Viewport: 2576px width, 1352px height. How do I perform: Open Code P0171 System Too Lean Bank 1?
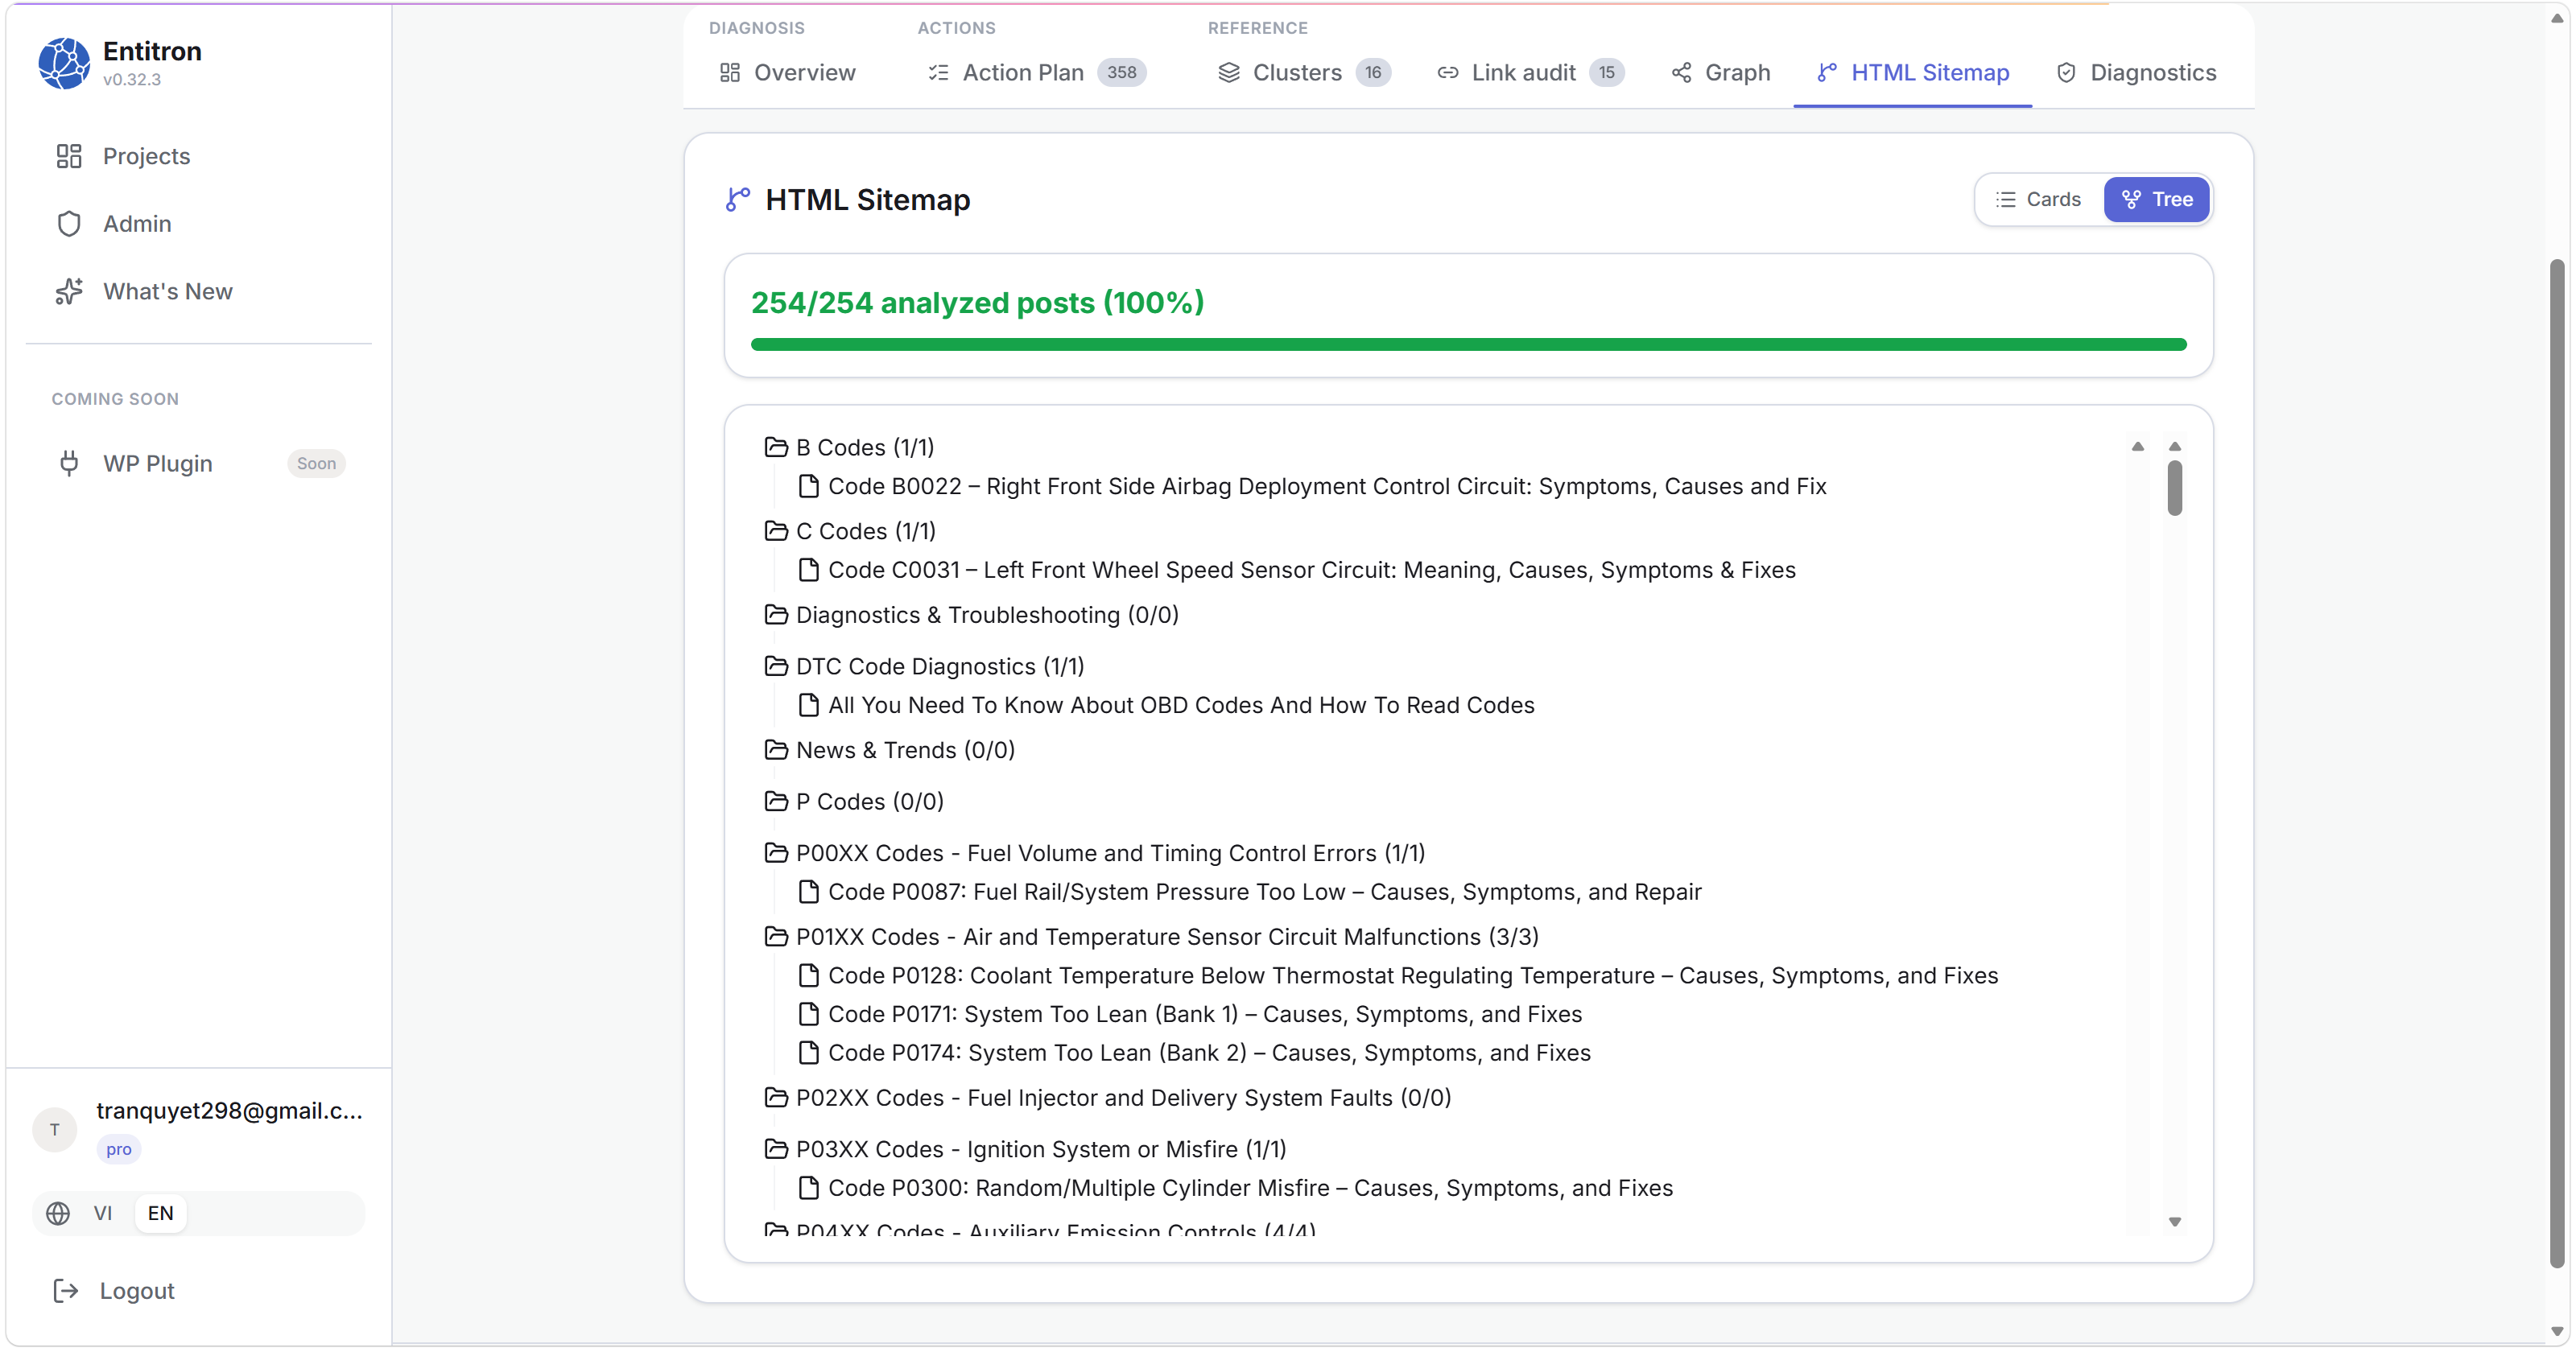coord(1205,1014)
